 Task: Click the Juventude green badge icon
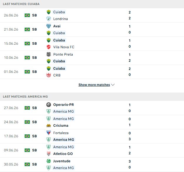[x=49, y=161]
